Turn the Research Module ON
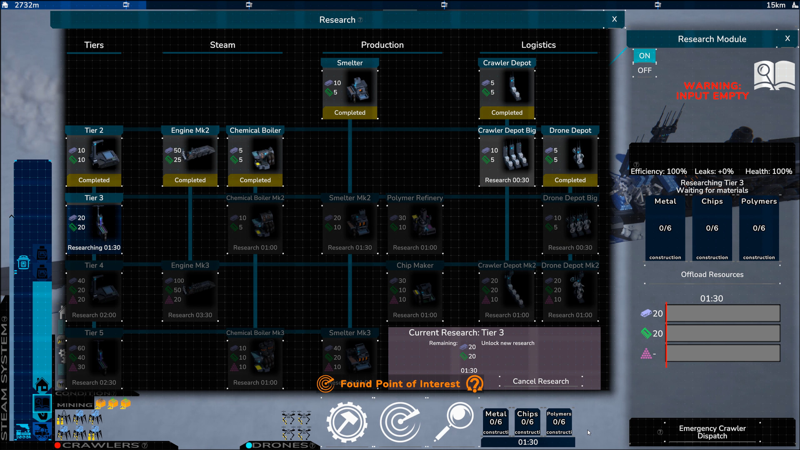800x450 pixels. (644, 56)
